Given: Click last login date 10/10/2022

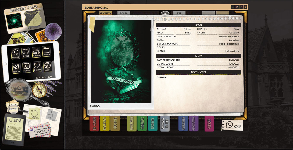Looking at the screenshot, I should tap(234, 64).
